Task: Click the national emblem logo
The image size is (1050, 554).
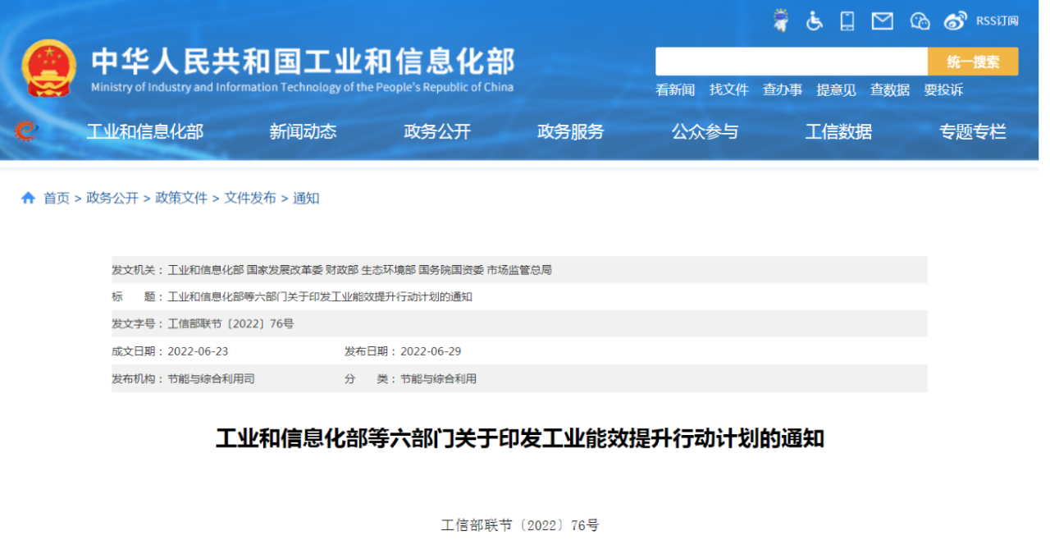Action: click(48, 68)
